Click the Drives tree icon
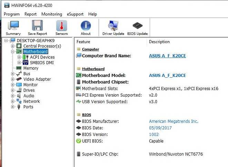The height and width of the screenshot is (167, 228). click(19, 90)
